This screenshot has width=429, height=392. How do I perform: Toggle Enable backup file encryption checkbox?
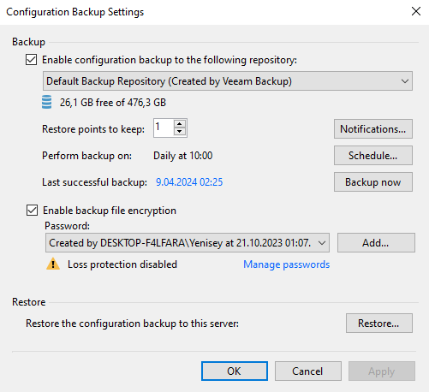click(x=32, y=211)
